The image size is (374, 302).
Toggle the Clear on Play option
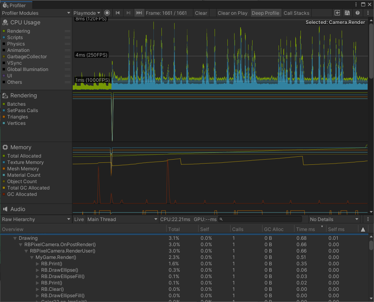click(233, 13)
